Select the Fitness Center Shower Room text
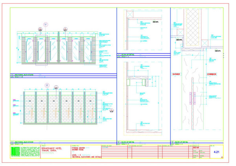This screenshot has width=236, height=166. 78,149
